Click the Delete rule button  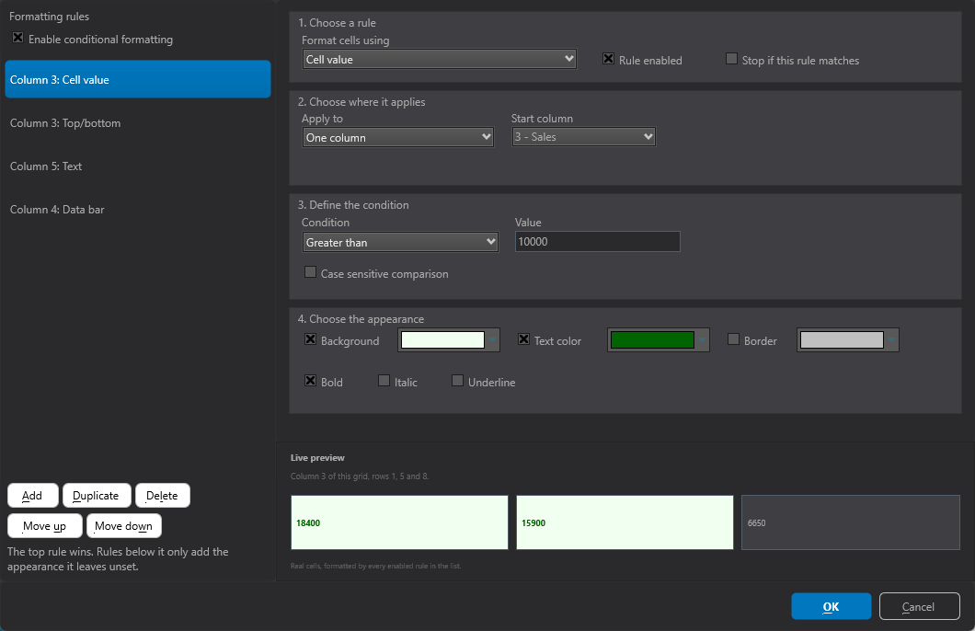point(162,496)
